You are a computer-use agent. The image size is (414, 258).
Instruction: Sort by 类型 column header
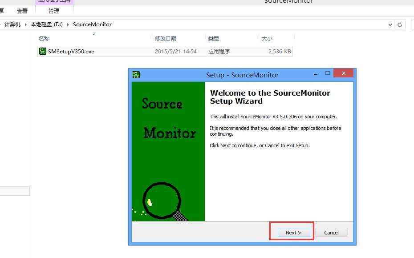(x=213, y=39)
